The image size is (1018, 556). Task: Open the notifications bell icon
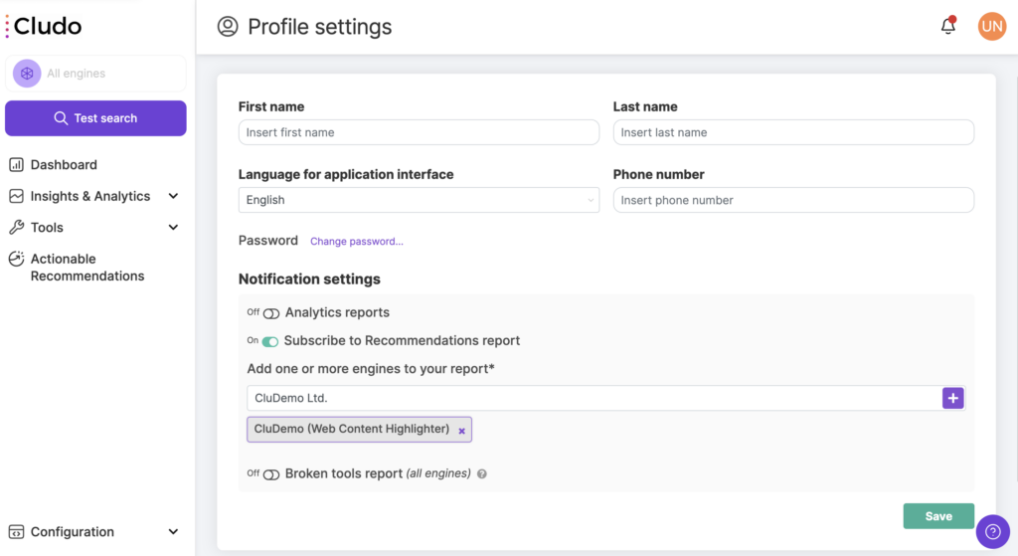[x=947, y=25]
